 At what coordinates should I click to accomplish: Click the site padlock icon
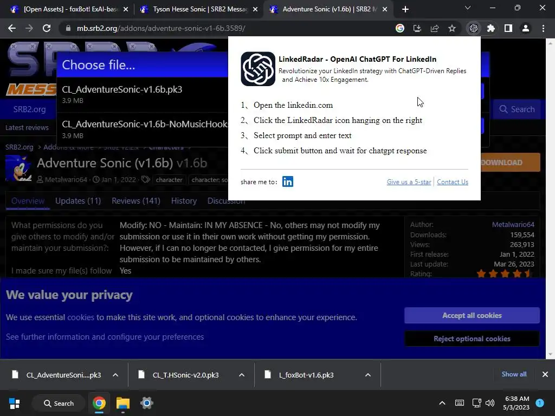68,28
